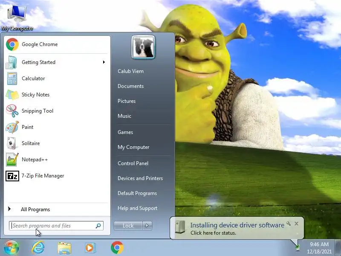Click the 7-Zip File Manager icon
Image resolution: width=341 pixels, height=256 pixels.
(x=12, y=176)
